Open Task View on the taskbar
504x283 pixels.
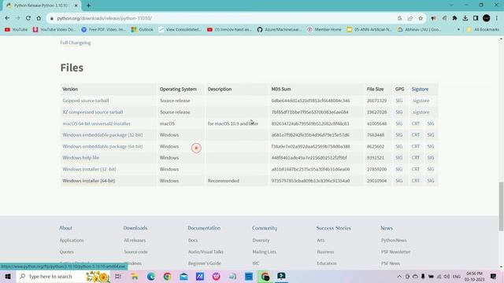point(118,276)
